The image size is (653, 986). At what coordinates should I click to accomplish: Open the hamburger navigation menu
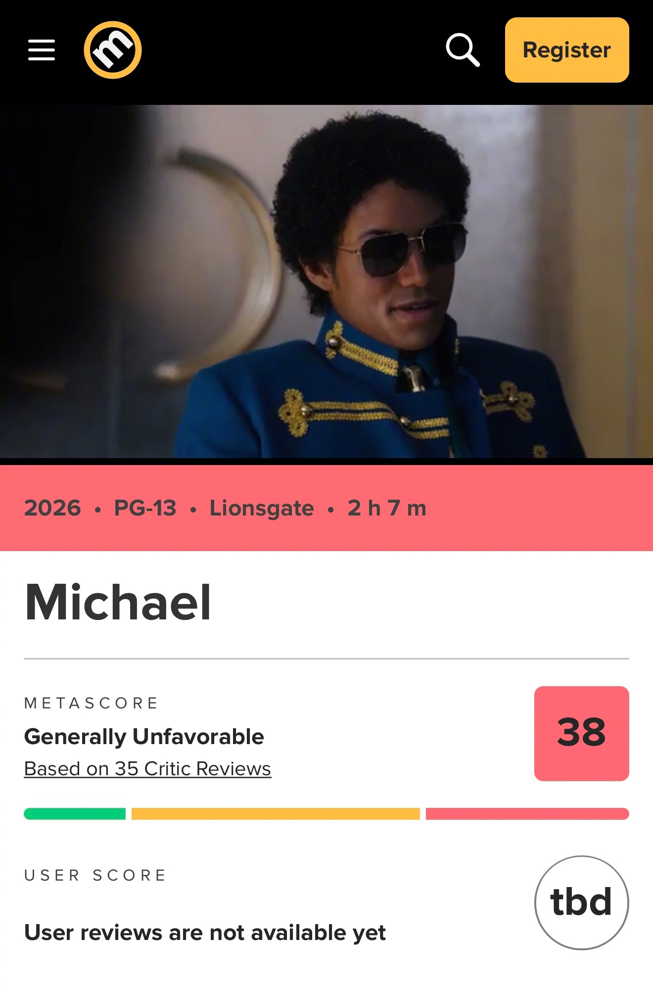coord(42,50)
